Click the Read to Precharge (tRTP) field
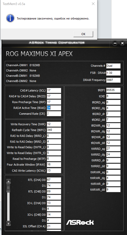 click(x=54, y=159)
